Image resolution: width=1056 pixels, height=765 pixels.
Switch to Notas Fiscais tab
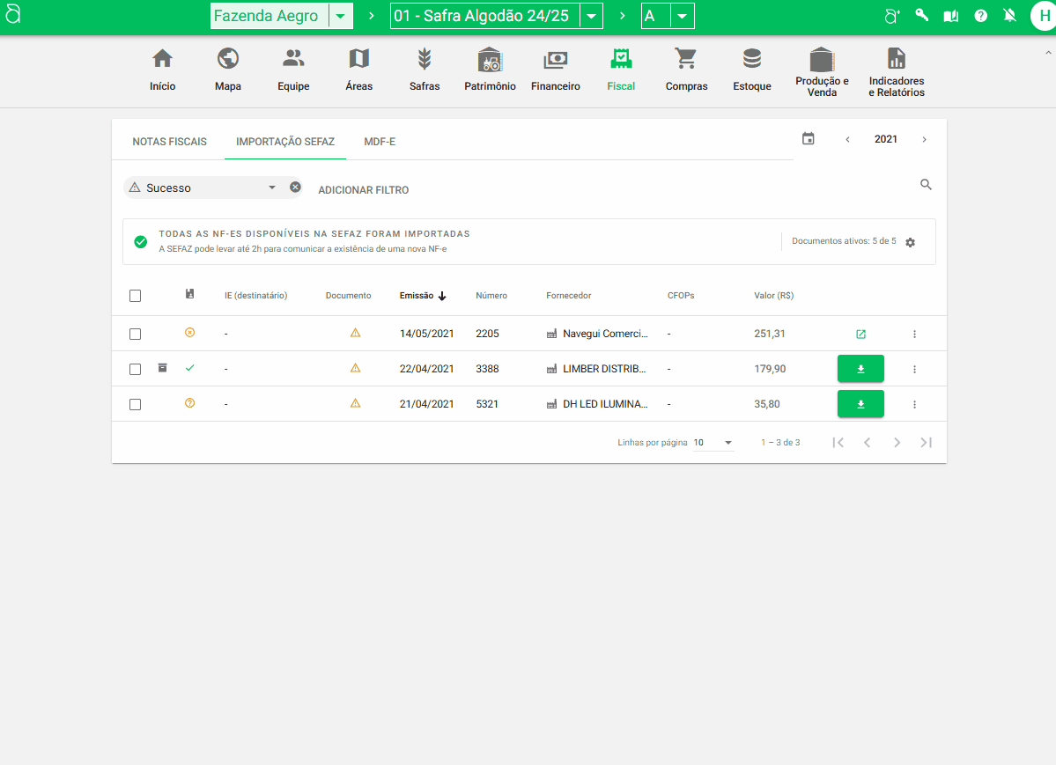[169, 142]
